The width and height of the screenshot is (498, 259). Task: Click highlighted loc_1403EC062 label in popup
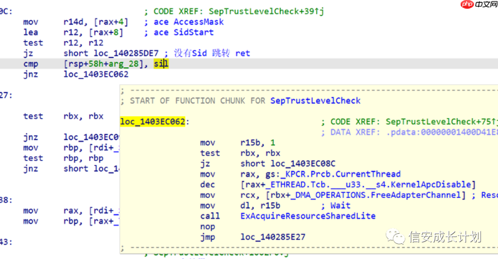click(153, 122)
